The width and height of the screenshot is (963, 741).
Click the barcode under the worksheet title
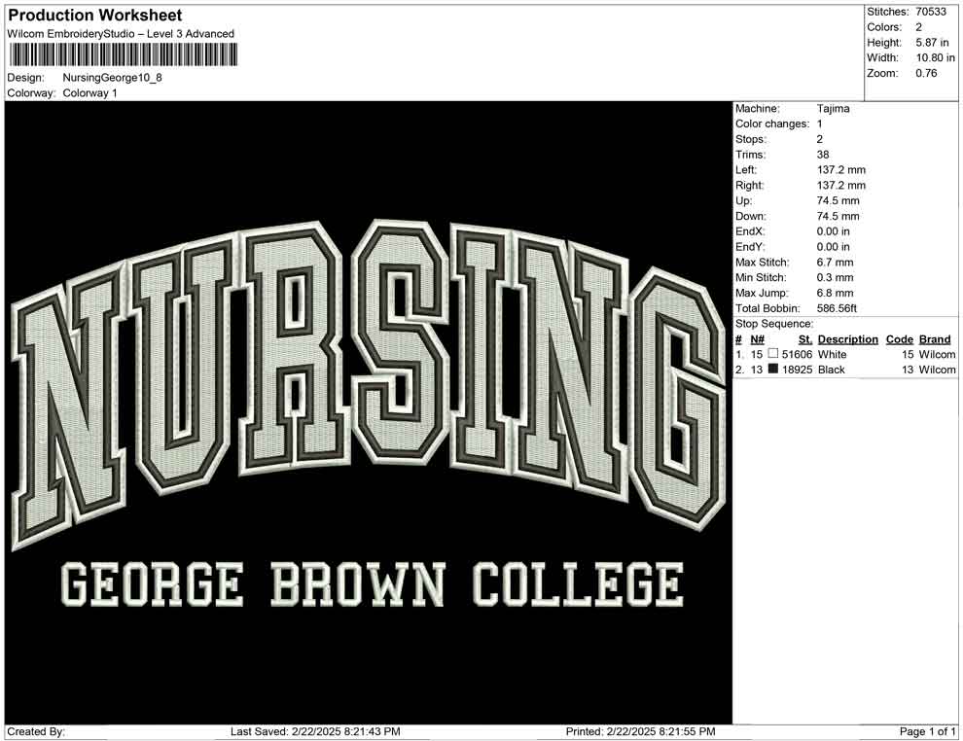pyautogui.click(x=123, y=54)
